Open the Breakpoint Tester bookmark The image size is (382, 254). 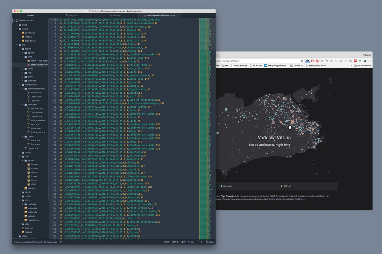[x=316, y=66]
